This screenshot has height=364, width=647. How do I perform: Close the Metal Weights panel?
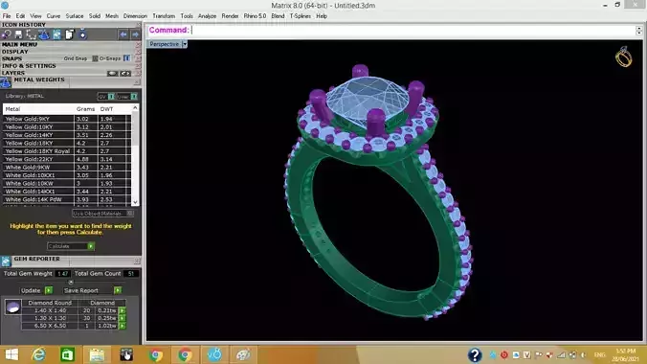pos(137,82)
